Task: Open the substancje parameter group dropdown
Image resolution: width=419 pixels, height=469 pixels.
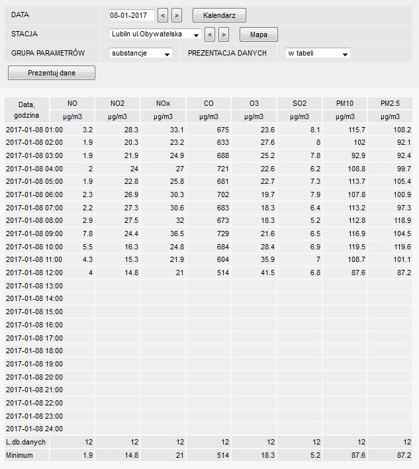Action: pyautogui.click(x=141, y=53)
